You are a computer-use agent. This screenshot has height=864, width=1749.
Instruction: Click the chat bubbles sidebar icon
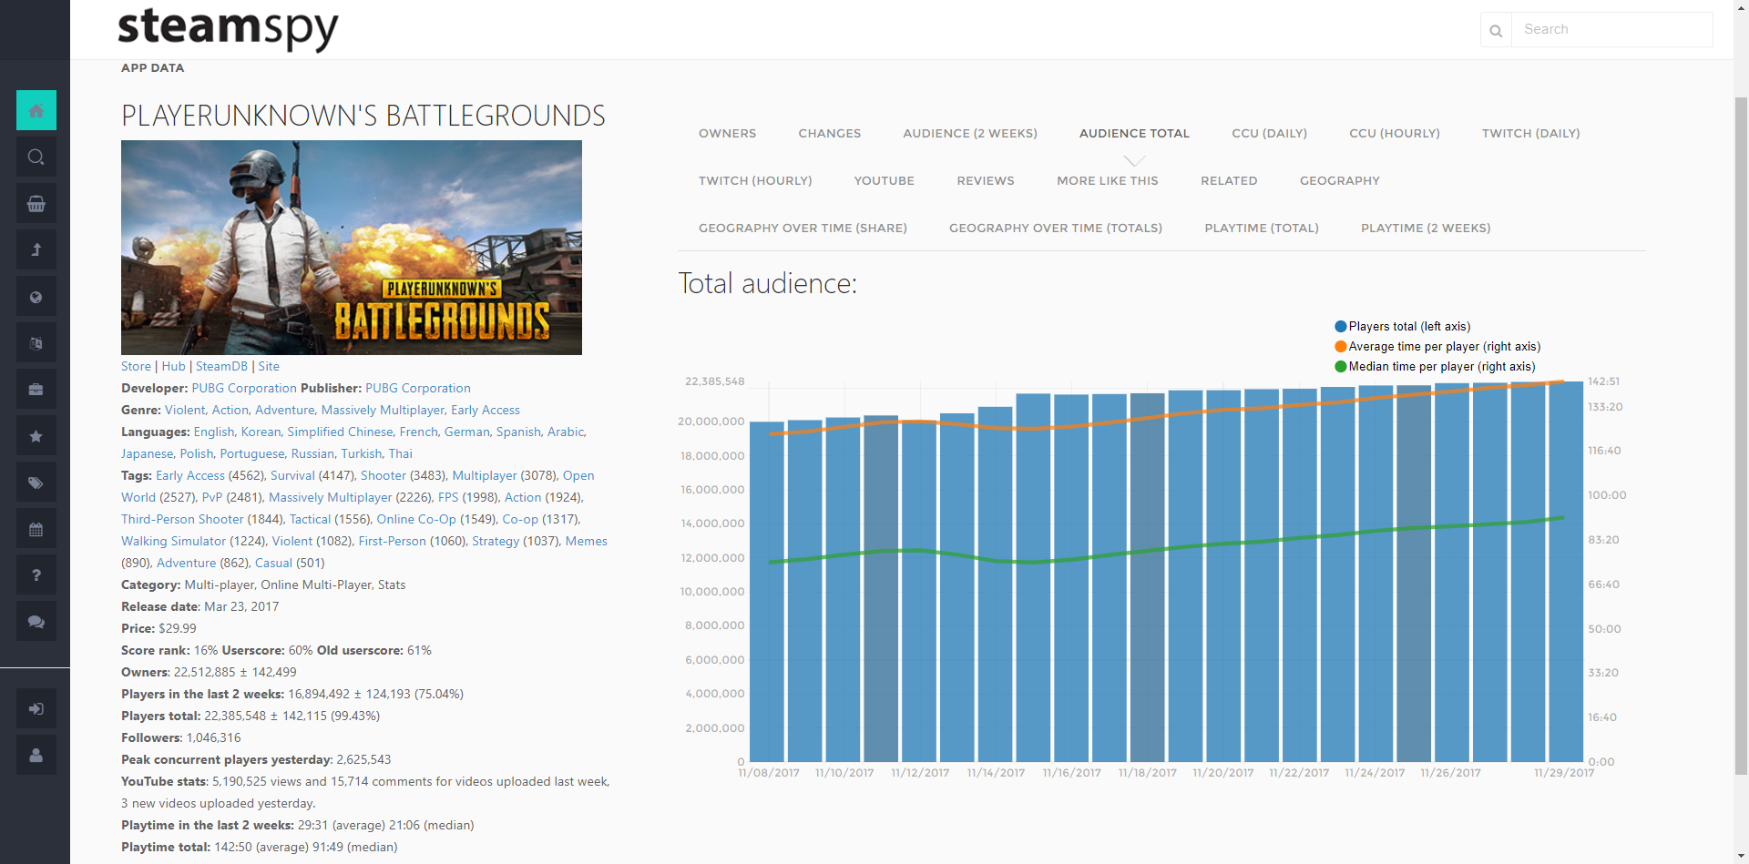36,621
